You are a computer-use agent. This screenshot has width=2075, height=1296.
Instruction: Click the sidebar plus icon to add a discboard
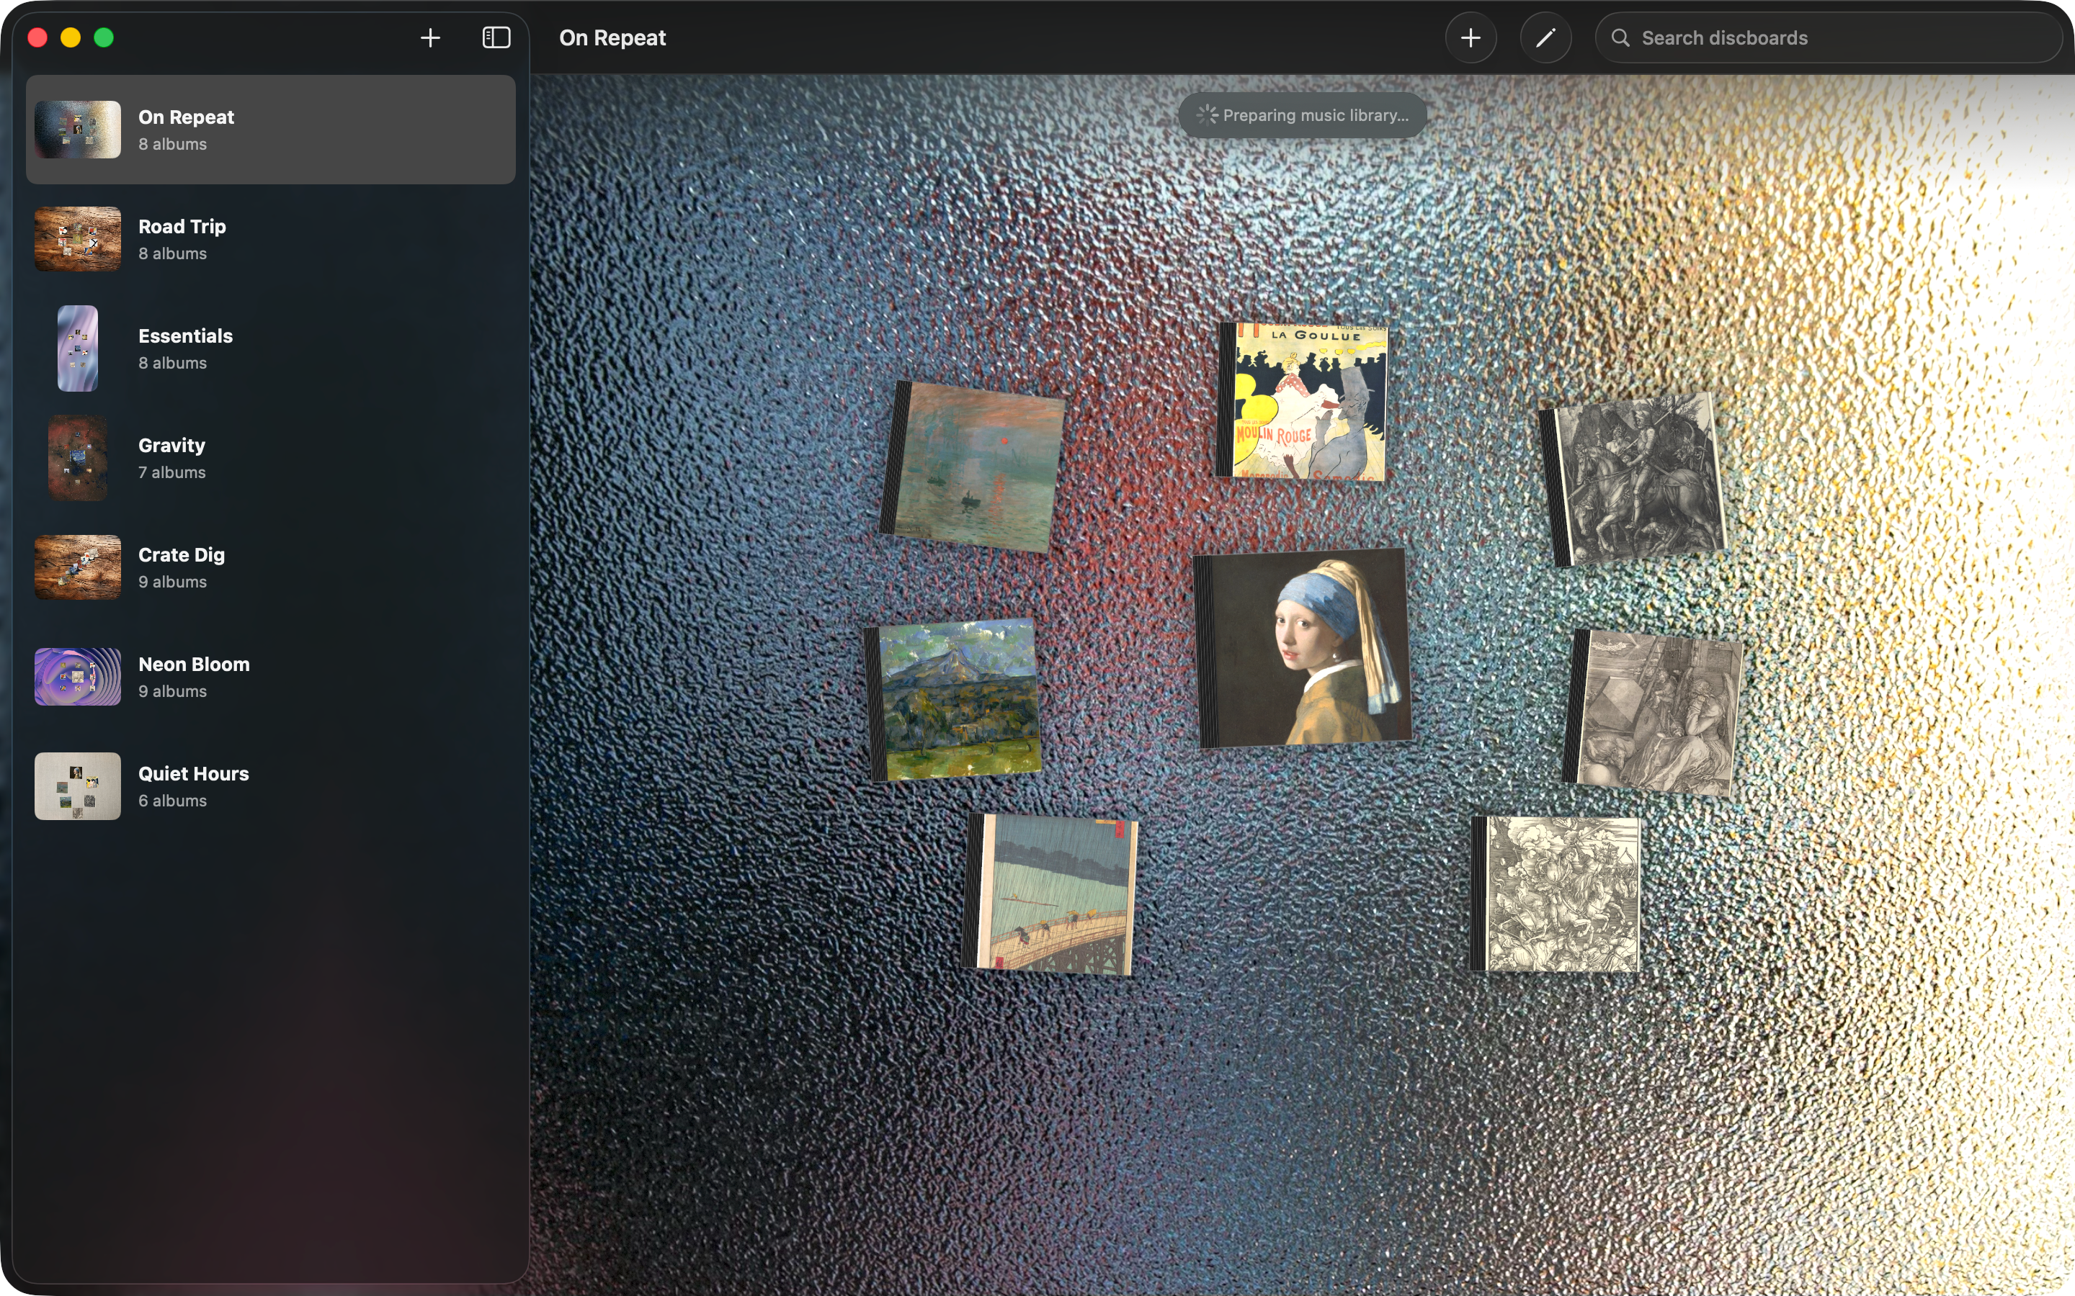click(430, 37)
